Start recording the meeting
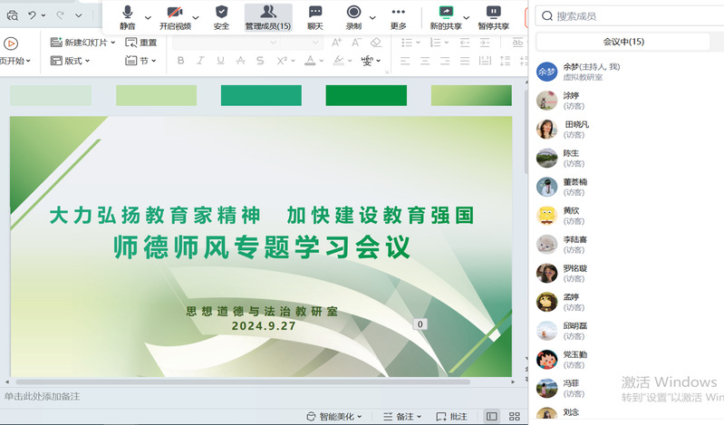This screenshot has height=425, width=724. pos(353,15)
